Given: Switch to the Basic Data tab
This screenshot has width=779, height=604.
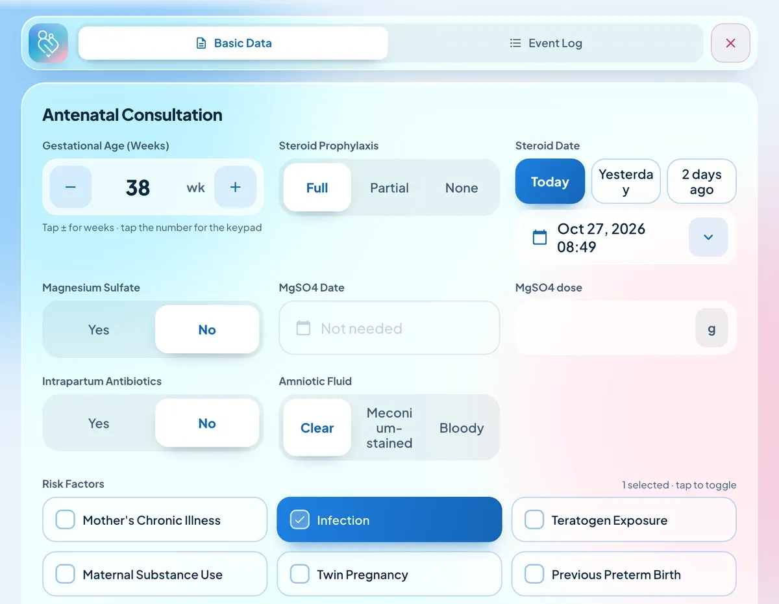Looking at the screenshot, I should click(x=233, y=44).
